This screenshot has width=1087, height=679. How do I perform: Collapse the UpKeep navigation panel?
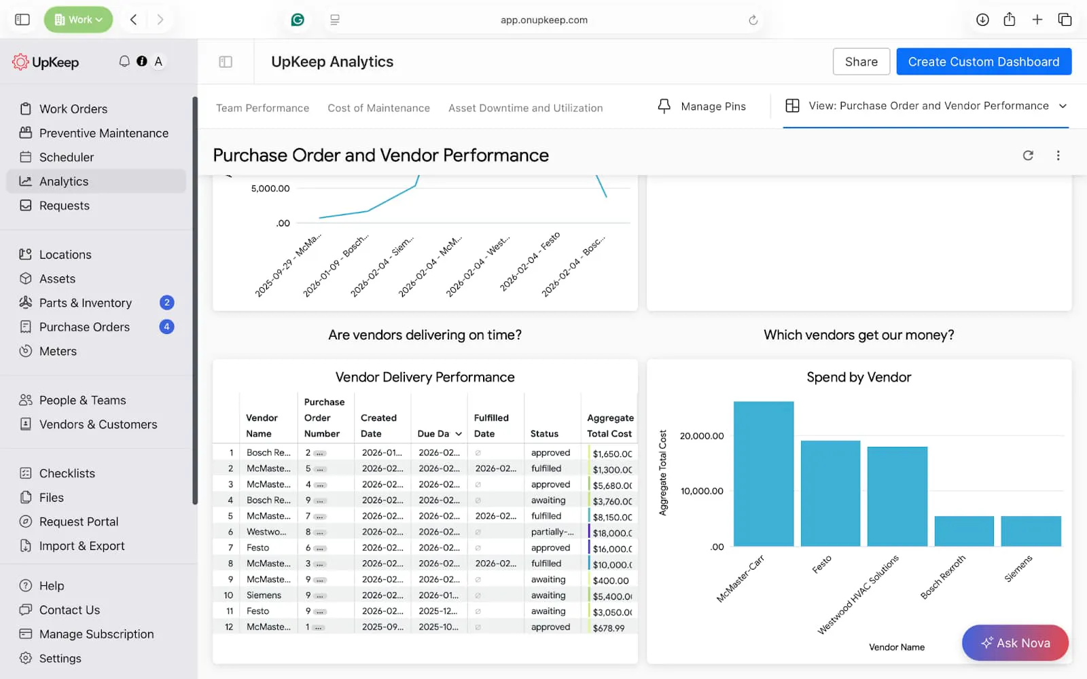tap(226, 62)
